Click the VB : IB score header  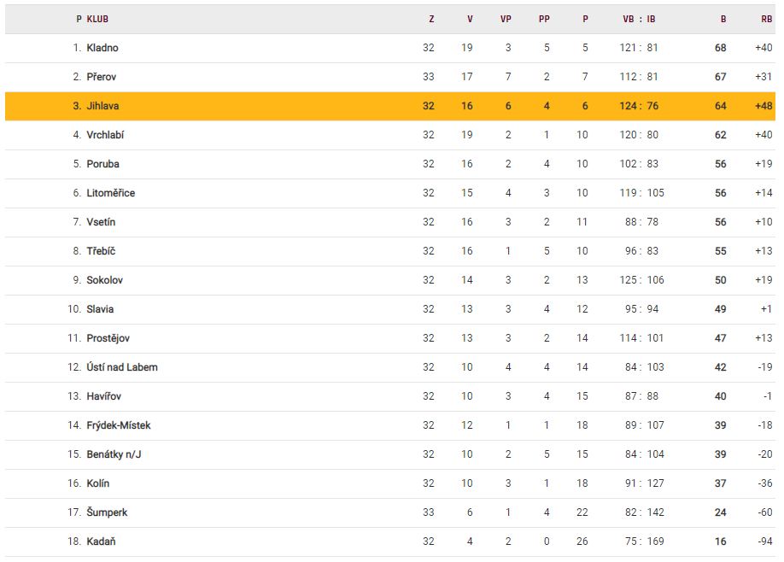639,19
